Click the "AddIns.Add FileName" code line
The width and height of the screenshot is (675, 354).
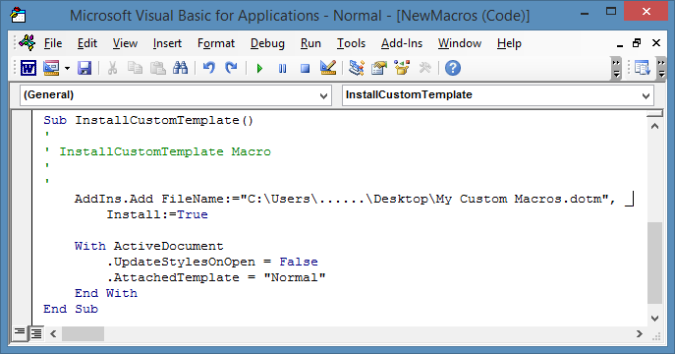(354, 199)
